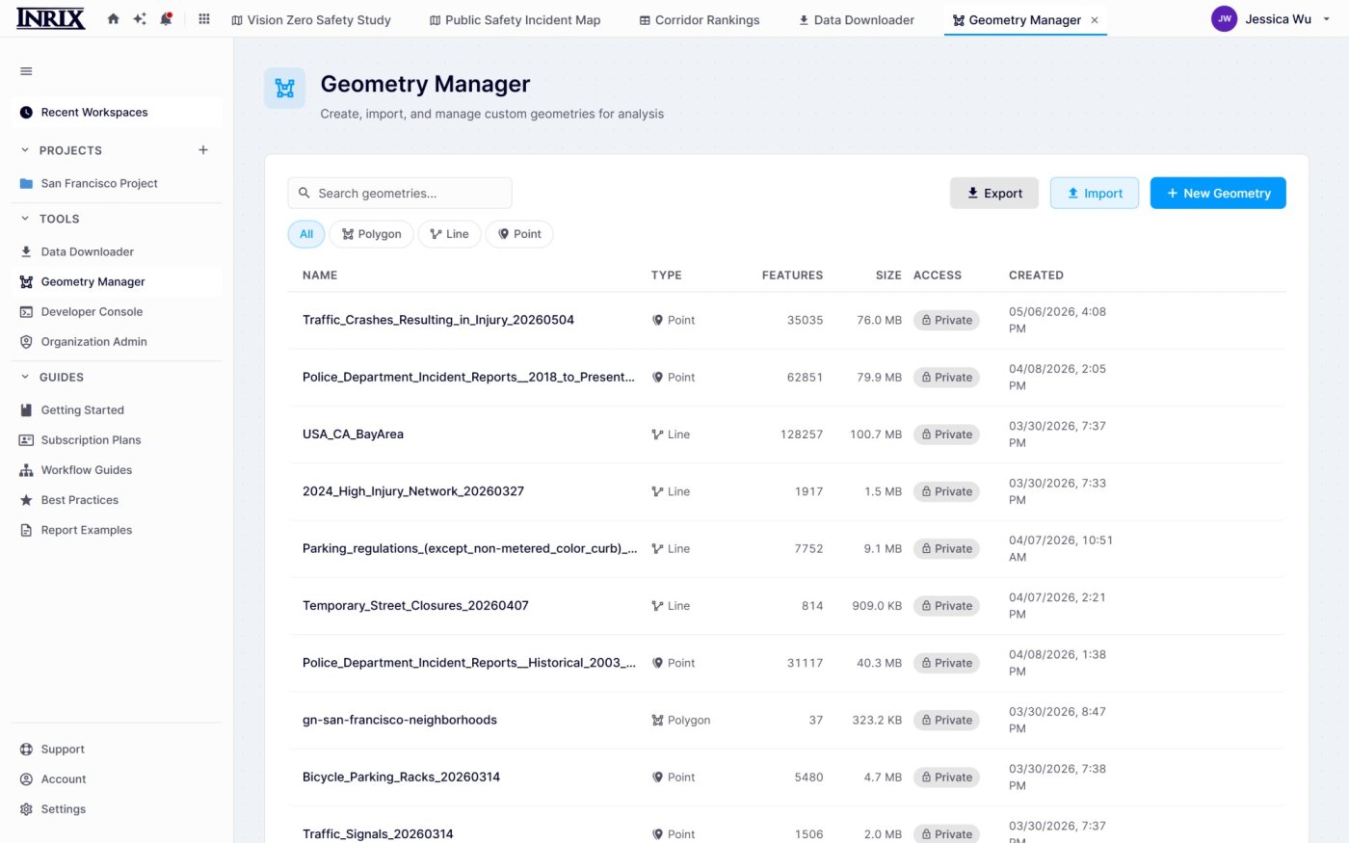Viewport: 1349px width, 843px height.
Task: Open the Getting Started guide
Action: coord(117,409)
